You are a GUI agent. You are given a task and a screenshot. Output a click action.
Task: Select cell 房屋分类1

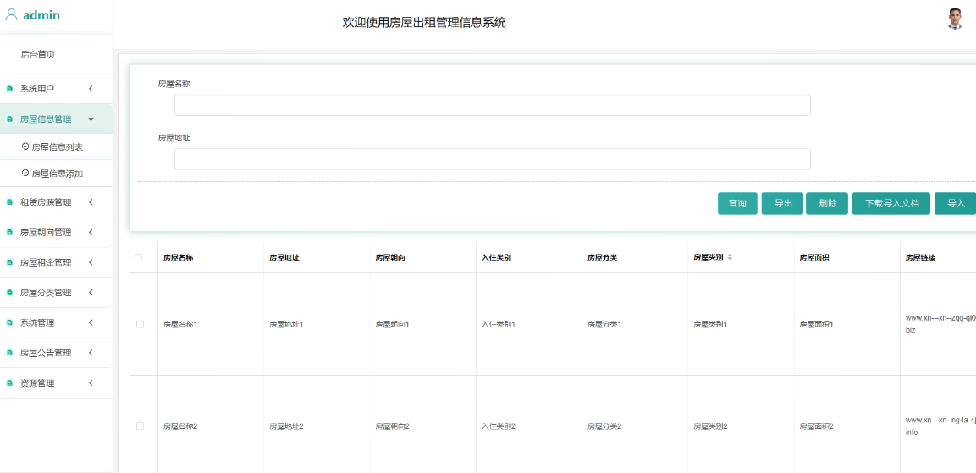click(x=604, y=324)
